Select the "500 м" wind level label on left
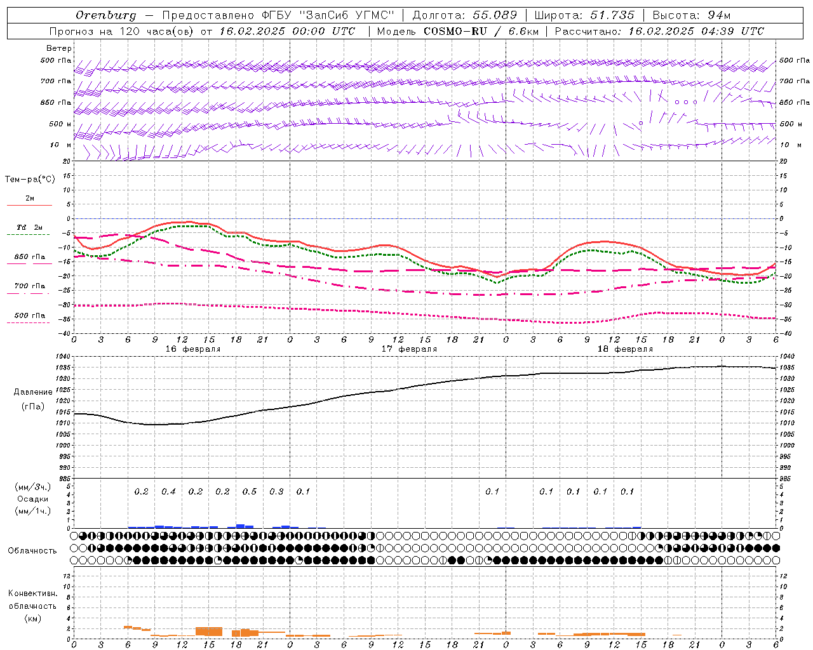Image resolution: width=813 pixels, height=650 pixels. pyautogui.click(x=60, y=124)
